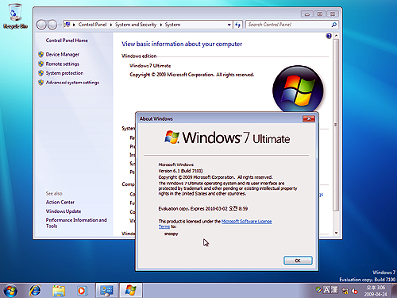Click the refresh button beside address bar
Screen dimensions: 397x298
pyautogui.click(x=237, y=25)
